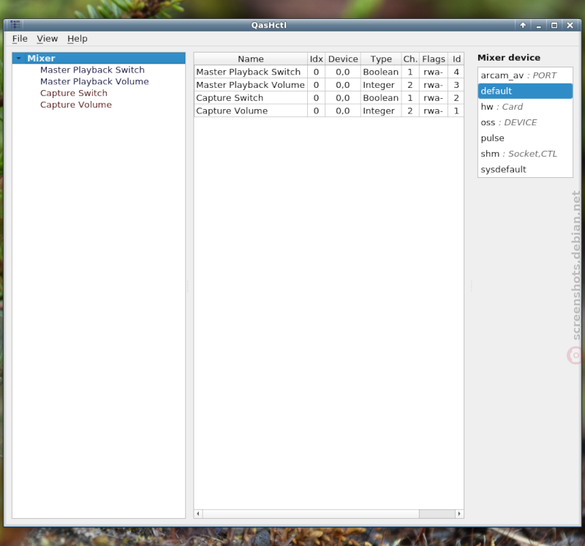Open the Help menu
This screenshot has height=546, width=585.
tap(78, 39)
